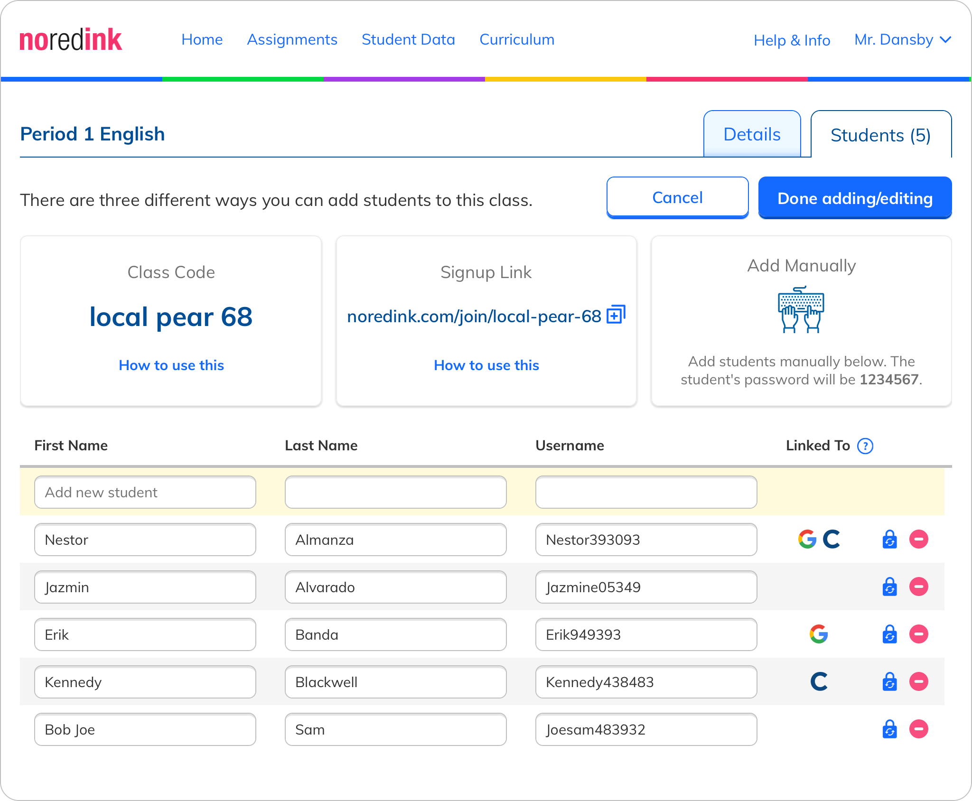Reset password lock icon for Nestor
The height and width of the screenshot is (801, 972).
click(889, 540)
